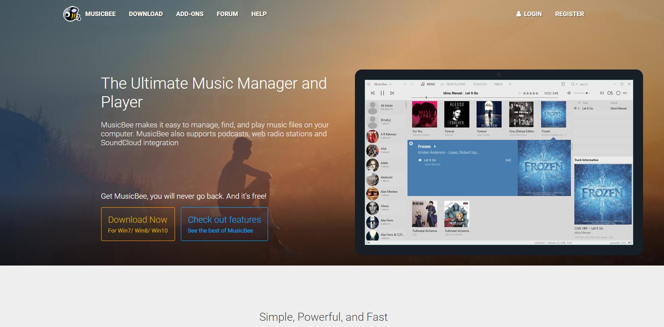
Task: Love the track with the heart icon
Action: 520,94
